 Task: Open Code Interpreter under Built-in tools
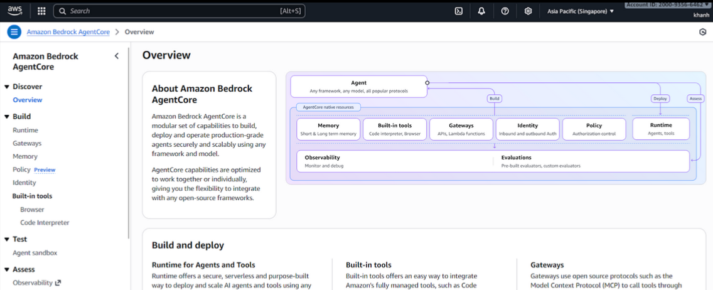click(45, 223)
